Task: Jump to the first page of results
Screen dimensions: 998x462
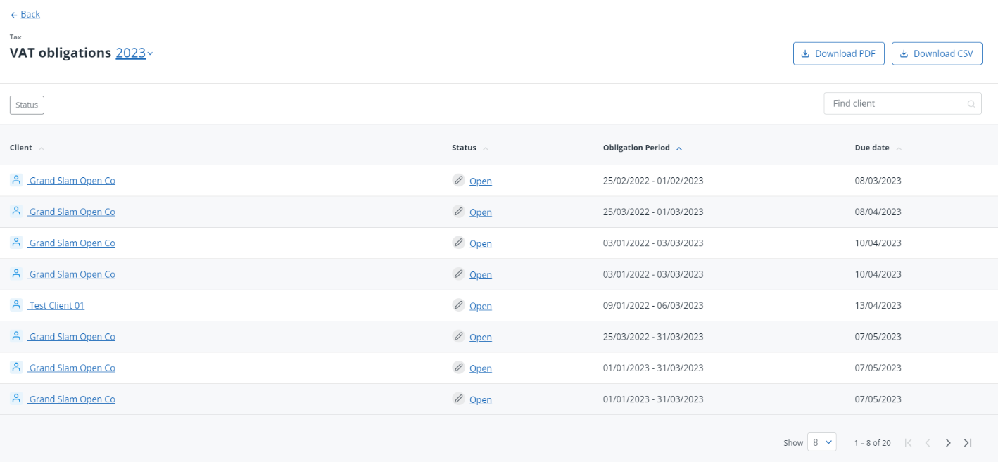Action: click(x=908, y=443)
